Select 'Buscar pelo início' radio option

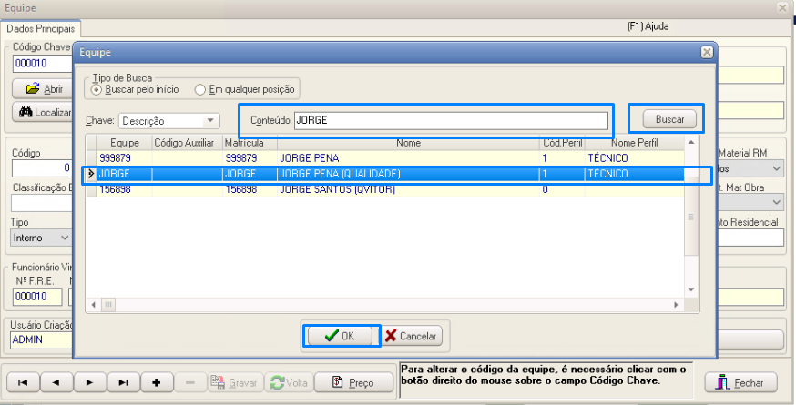(96, 89)
